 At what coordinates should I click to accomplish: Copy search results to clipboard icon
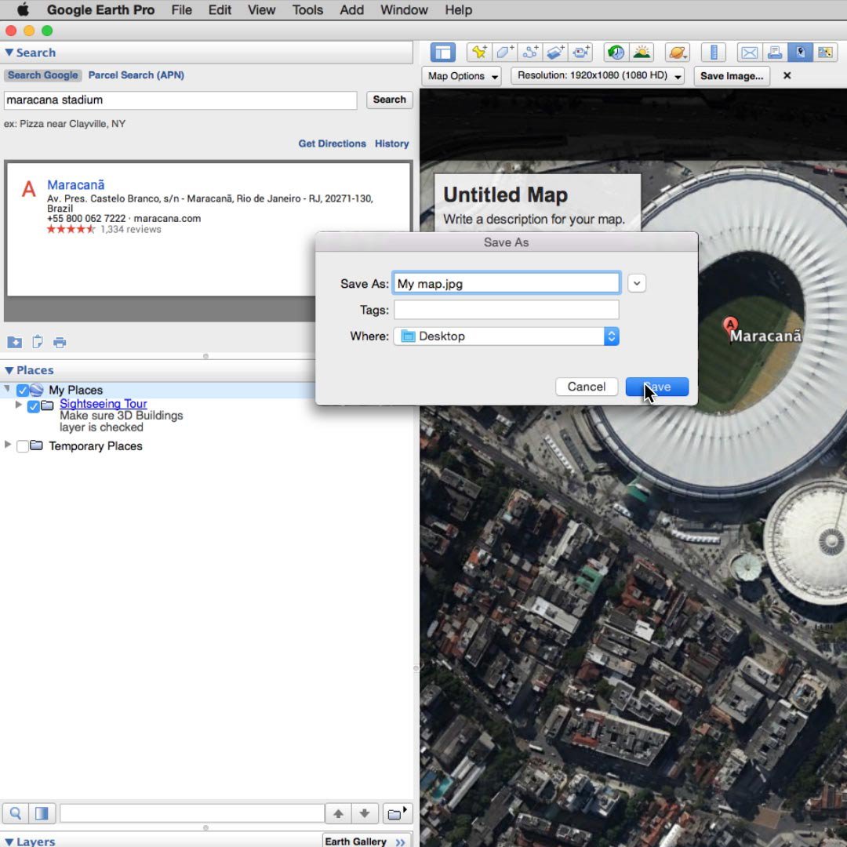[x=38, y=342]
